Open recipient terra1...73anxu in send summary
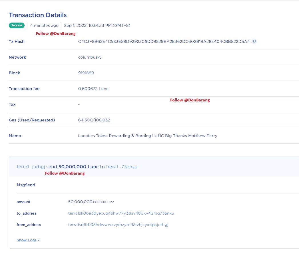 pyautogui.click(x=122, y=167)
